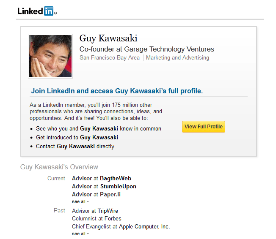Open the StumbleUpon company link
Screen dimensions: 276x239
click(x=118, y=187)
